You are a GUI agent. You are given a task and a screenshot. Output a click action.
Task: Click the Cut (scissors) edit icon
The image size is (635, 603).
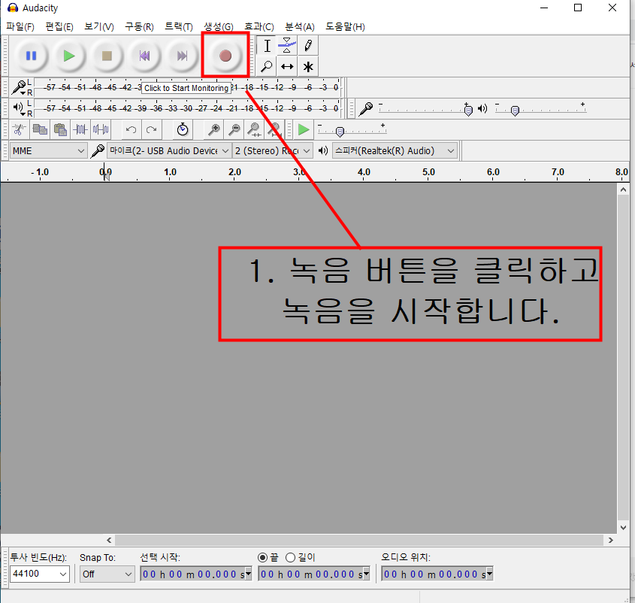[x=19, y=129]
